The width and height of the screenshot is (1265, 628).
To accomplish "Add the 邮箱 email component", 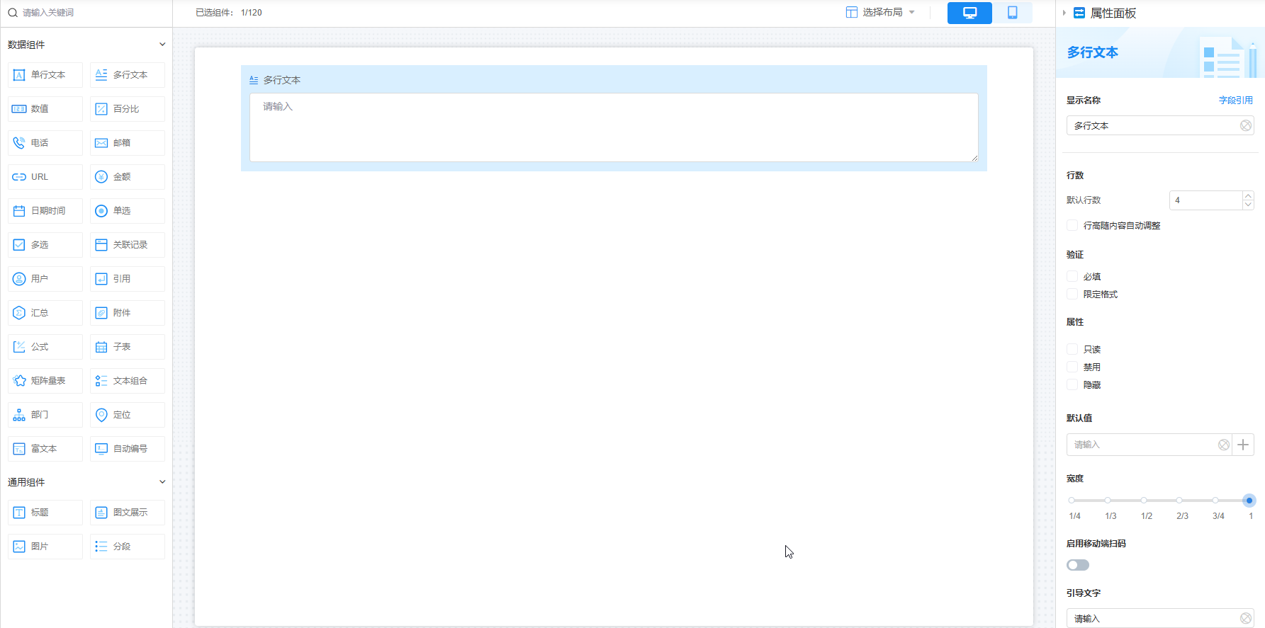I will click(128, 143).
